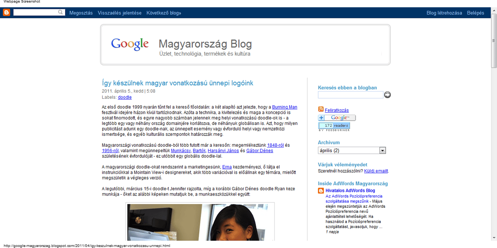Click the Várjuk véleményedet heading
497x248 pixels.
coord(343,165)
